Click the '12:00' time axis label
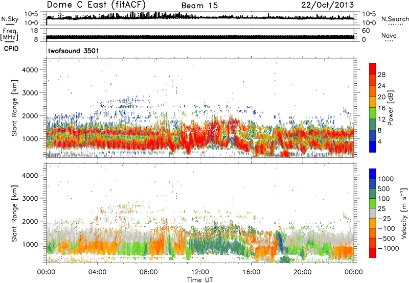The image size is (409, 283). click(200, 272)
